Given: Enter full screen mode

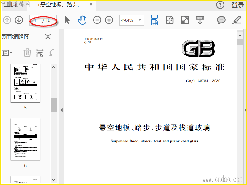Looking at the screenshot, I should [x=185, y=20].
